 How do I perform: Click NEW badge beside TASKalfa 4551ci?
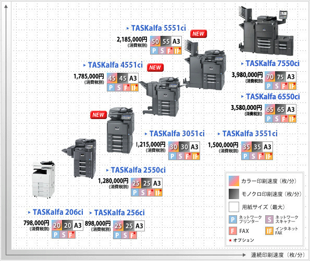coord(155,68)
